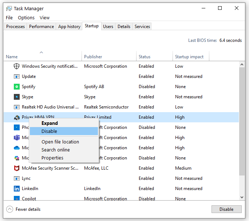Click the blue Phone app icon
The width and height of the screenshot is (249, 221).
pyautogui.click(x=16, y=127)
